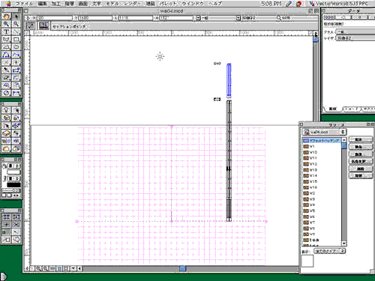Toggle the bottom-right constraint button
375x281 pixels.
click(x=16, y=240)
